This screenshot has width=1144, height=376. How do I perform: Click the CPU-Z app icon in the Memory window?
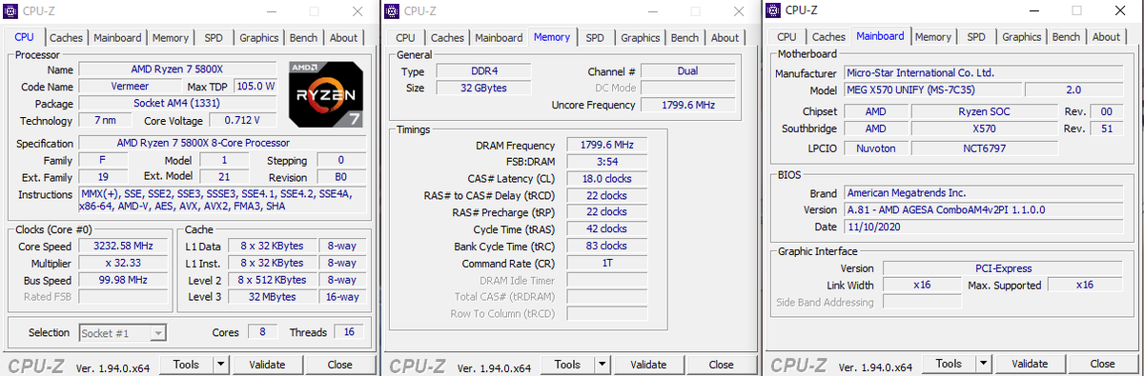tap(393, 11)
